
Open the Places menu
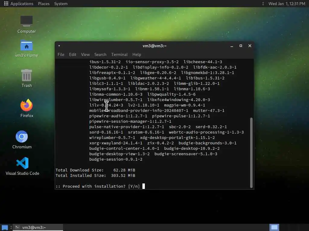[44, 4]
